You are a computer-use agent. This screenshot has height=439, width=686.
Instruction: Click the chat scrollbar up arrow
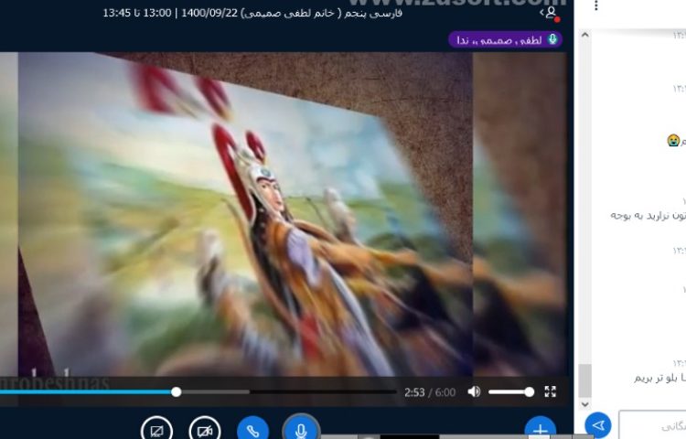tap(585, 35)
